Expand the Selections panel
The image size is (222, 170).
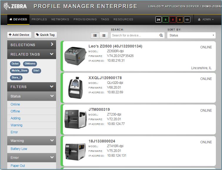click(x=32, y=45)
